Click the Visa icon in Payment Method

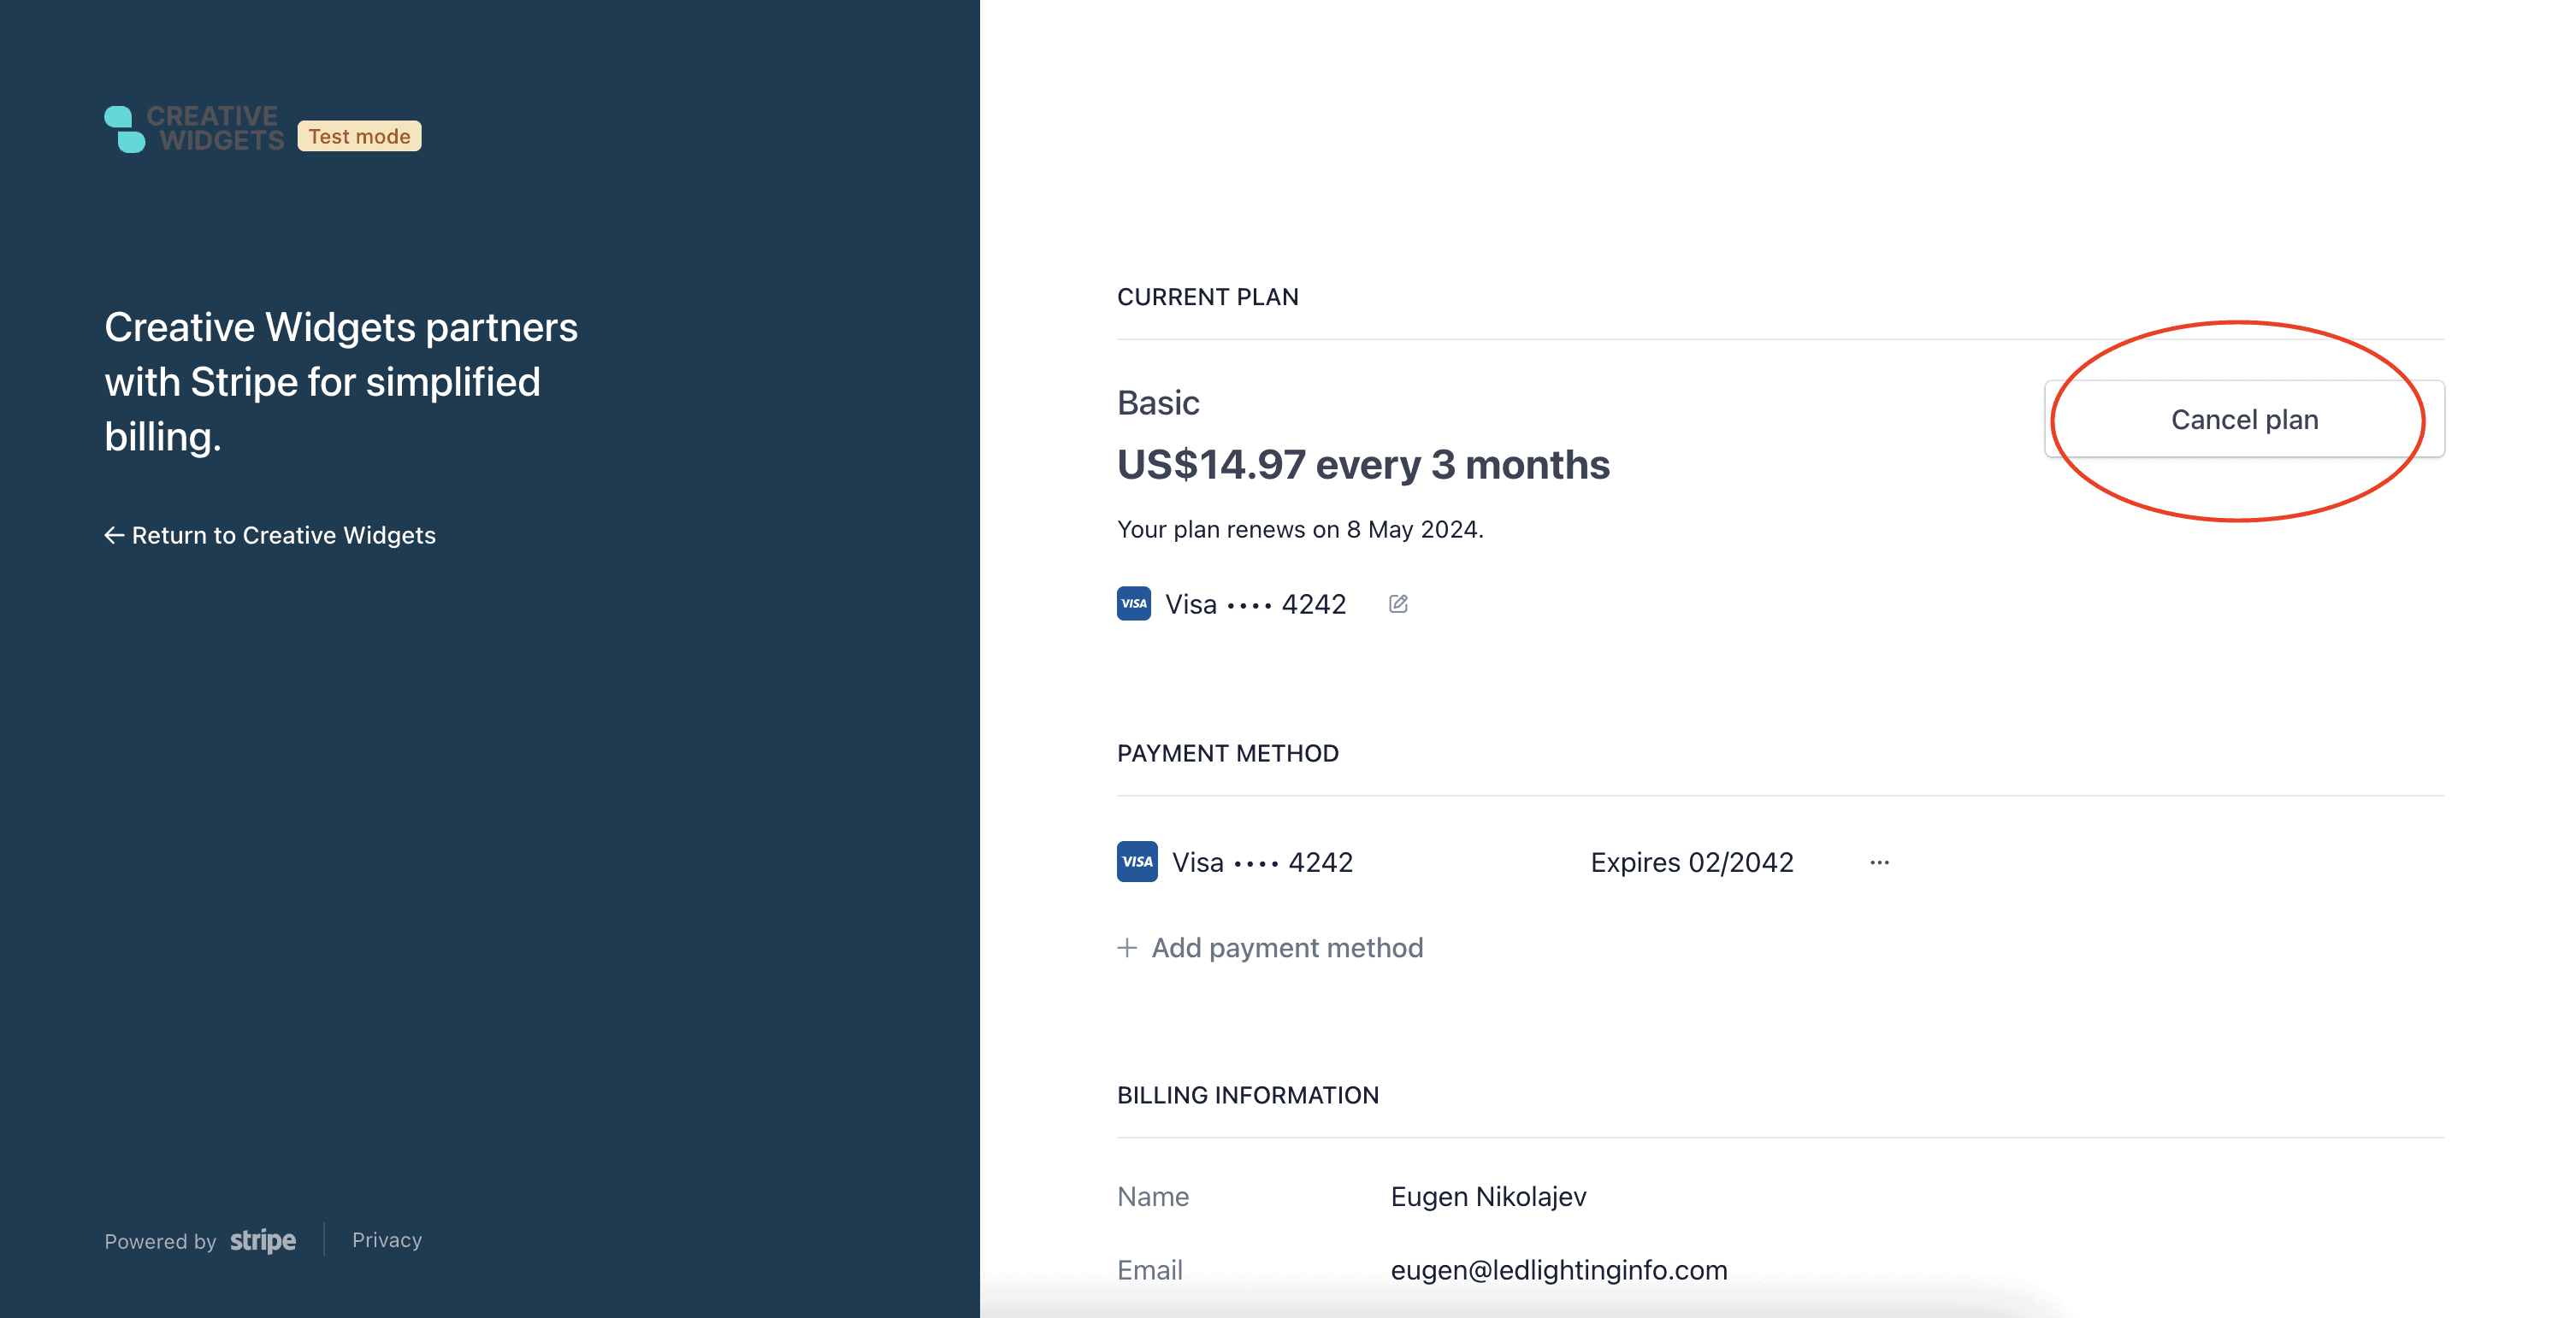coord(1137,862)
